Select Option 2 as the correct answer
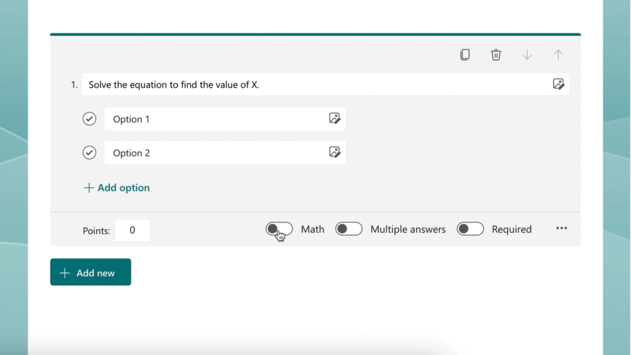The height and width of the screenshot is (355, 631). tap(89, 152)
